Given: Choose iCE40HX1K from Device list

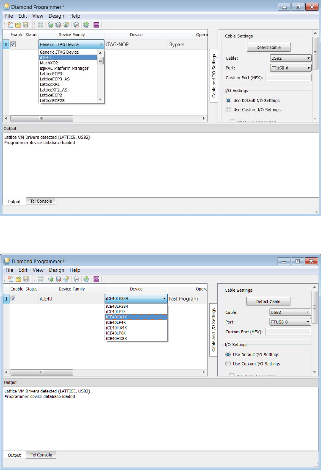Looking at the screenshot, I should click(x=136, y=317).
